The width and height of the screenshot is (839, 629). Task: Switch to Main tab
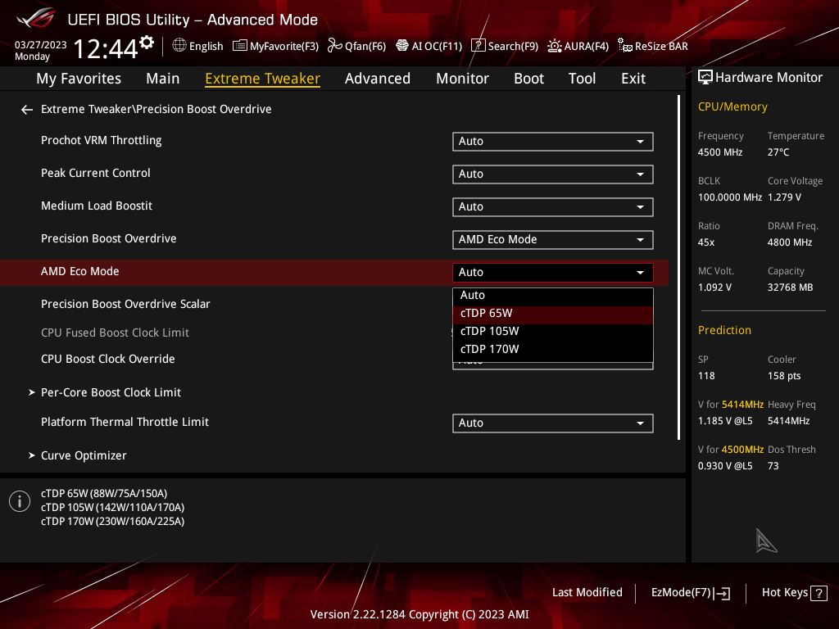tap(163, 79)
